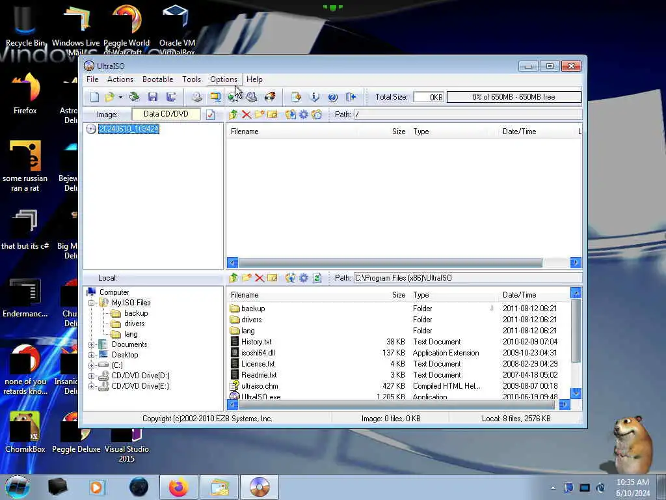Expand the CD/DVD Drive(E:) tree node
Screen dimensions: 666x500
(x=91, y=386)
